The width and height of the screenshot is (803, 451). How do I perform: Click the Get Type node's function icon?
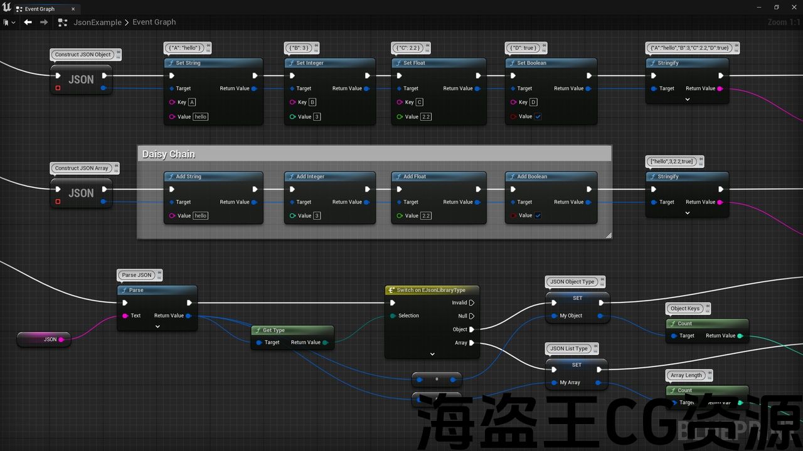(259, 330)
